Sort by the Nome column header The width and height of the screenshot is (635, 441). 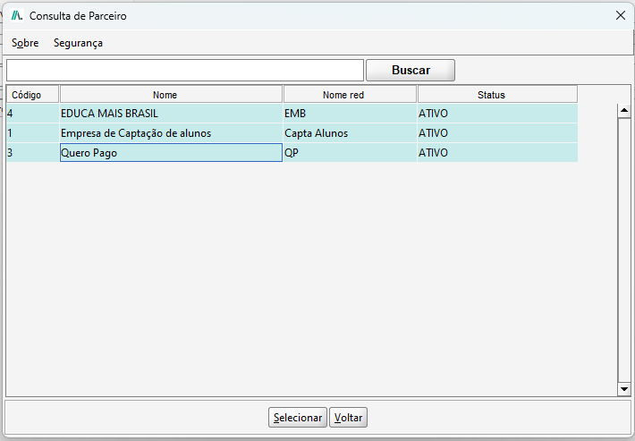(171, 94)
